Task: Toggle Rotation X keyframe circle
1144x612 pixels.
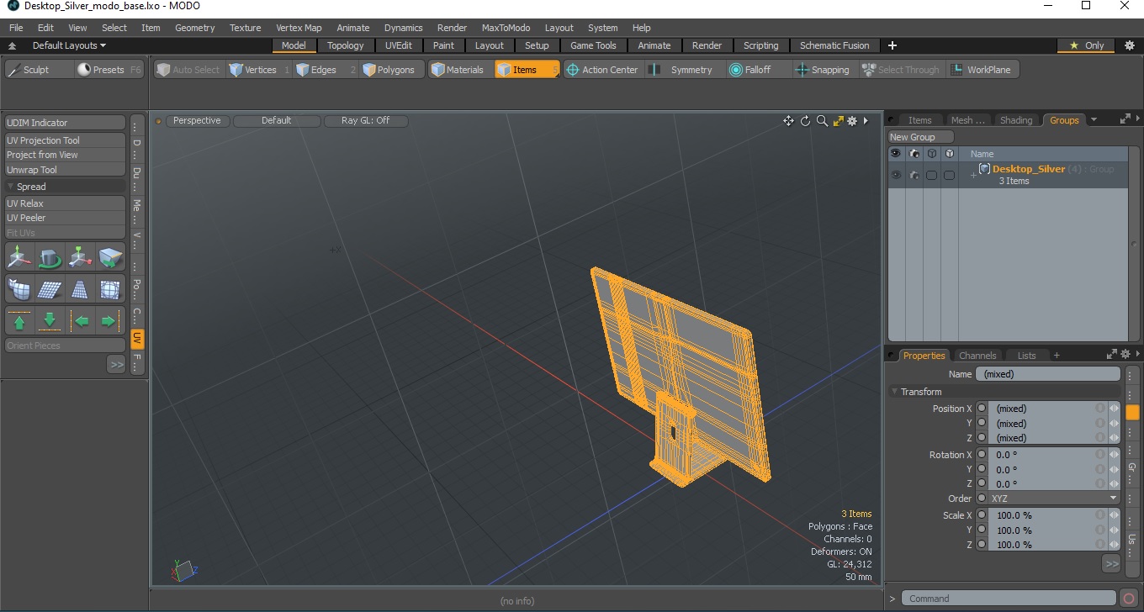Action: tap(982, 455)
